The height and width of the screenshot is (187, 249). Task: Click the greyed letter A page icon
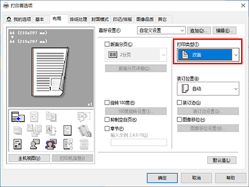(x=51, y=130)
